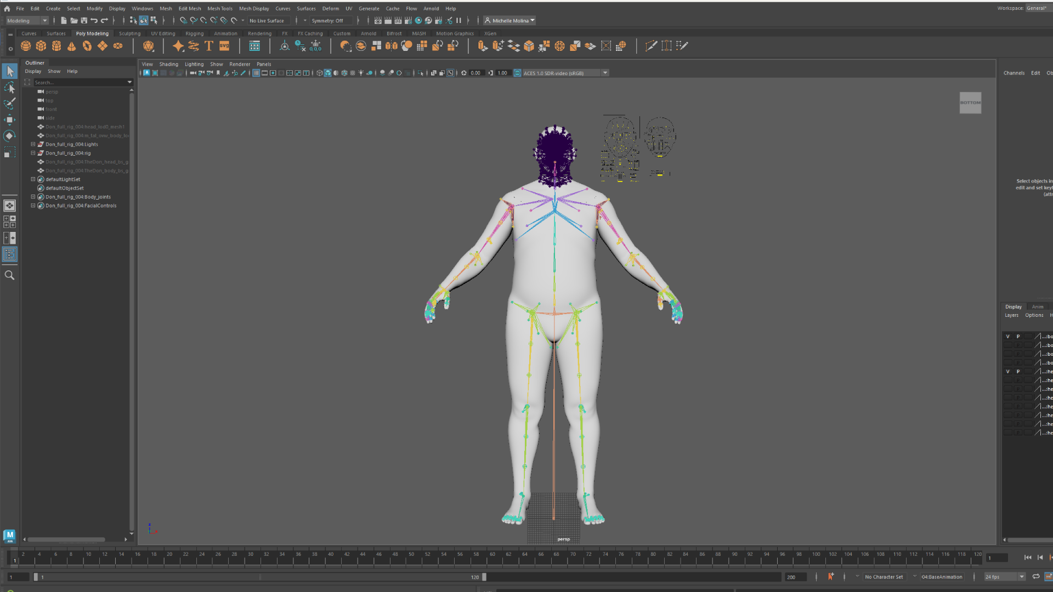Activate the Move tool in toolbox

(10, 119)
